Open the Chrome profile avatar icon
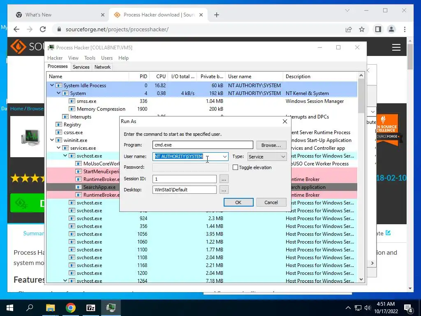The height and width of the screenshot is (316, 421). click(x=391, y=29)
